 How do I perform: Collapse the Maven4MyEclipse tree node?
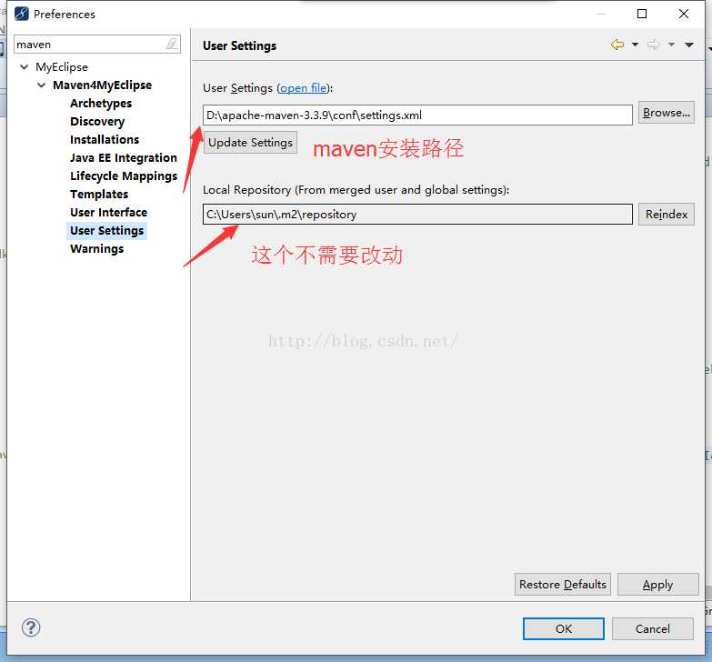click(x=41, y=85)
